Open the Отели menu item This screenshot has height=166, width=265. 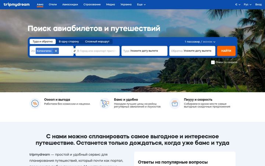(x=53, y=4)
